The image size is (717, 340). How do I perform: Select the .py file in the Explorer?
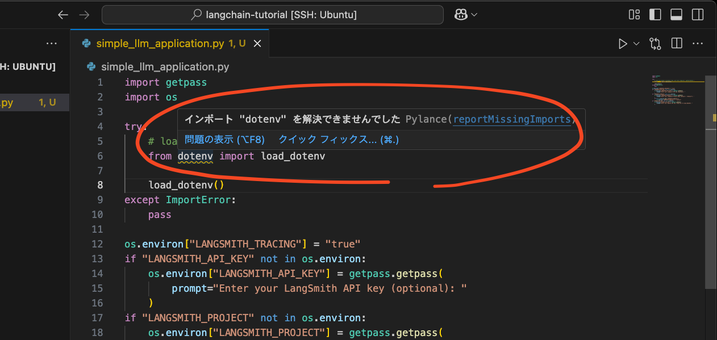35,103
